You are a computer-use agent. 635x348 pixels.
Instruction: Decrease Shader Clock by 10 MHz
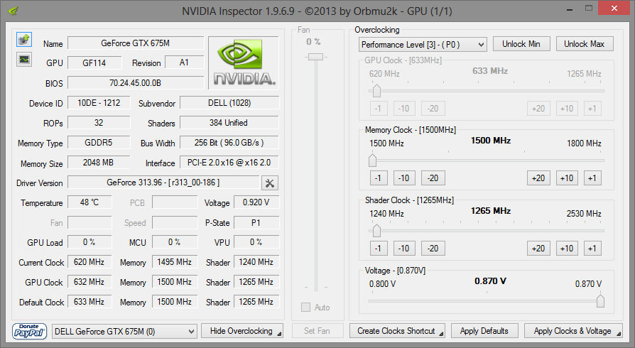[x=404, y=249]
